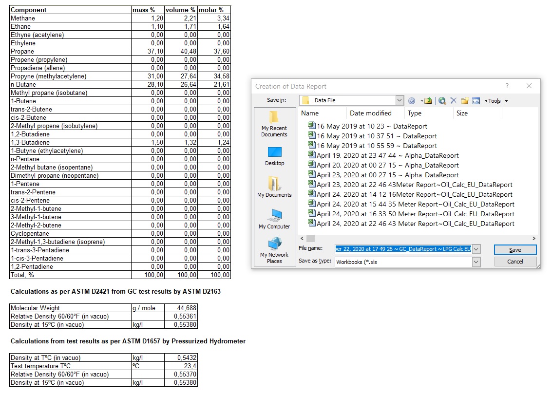Image resolution: width=552 pixels, height=395 pixels.
Task: Click Test temperature value 23,4
Action: click(181, 366)
